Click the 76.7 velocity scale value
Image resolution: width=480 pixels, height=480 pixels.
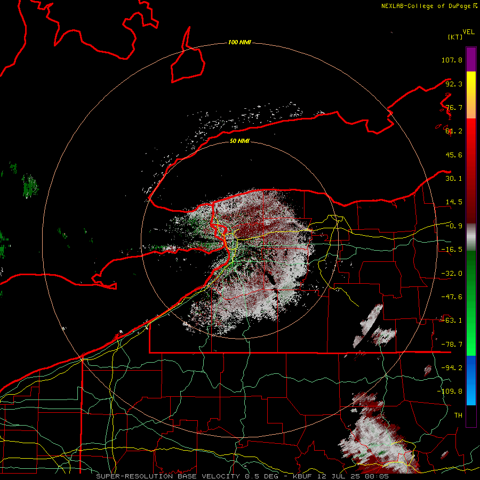tap(454, 107)
